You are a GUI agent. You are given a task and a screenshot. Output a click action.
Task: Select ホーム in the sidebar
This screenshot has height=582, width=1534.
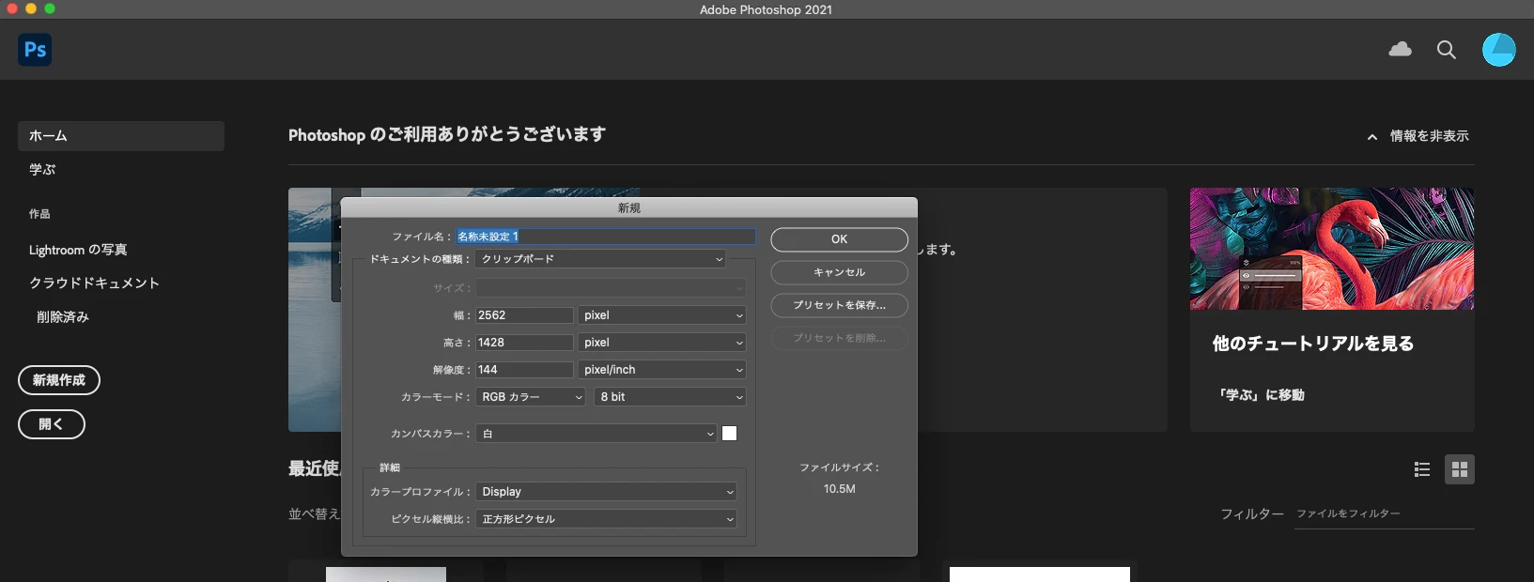pos(121,136)
